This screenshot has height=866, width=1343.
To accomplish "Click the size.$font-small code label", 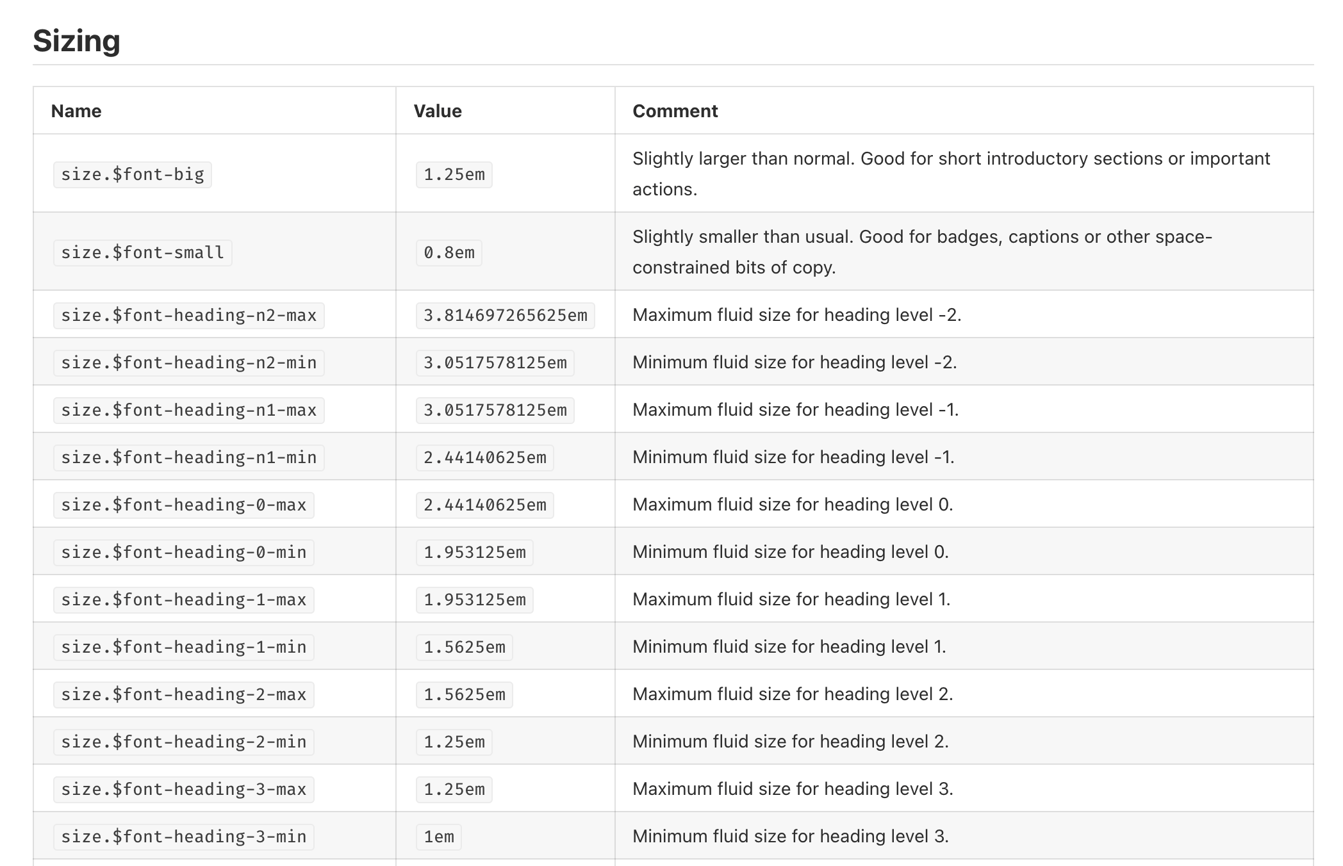I will click(x=142, y=252).
